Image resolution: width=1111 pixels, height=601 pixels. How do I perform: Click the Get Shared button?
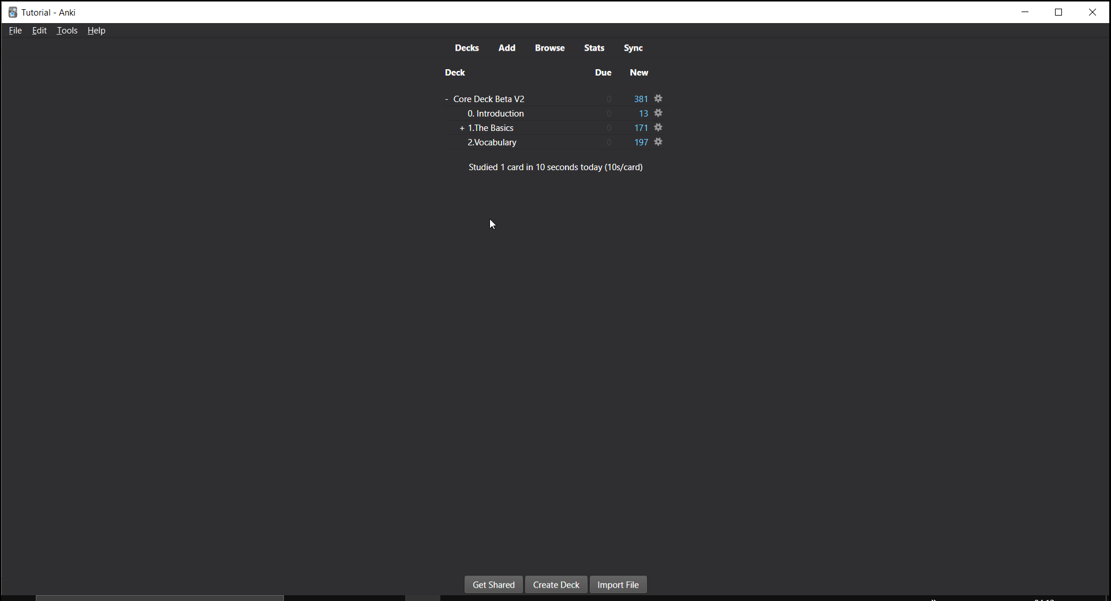[493, 585]
